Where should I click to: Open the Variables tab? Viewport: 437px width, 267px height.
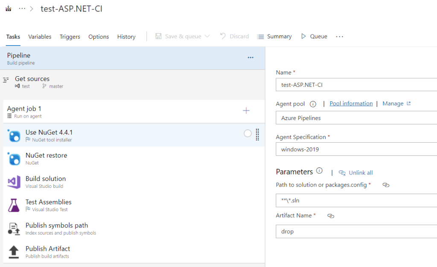(x=40, y=37)
